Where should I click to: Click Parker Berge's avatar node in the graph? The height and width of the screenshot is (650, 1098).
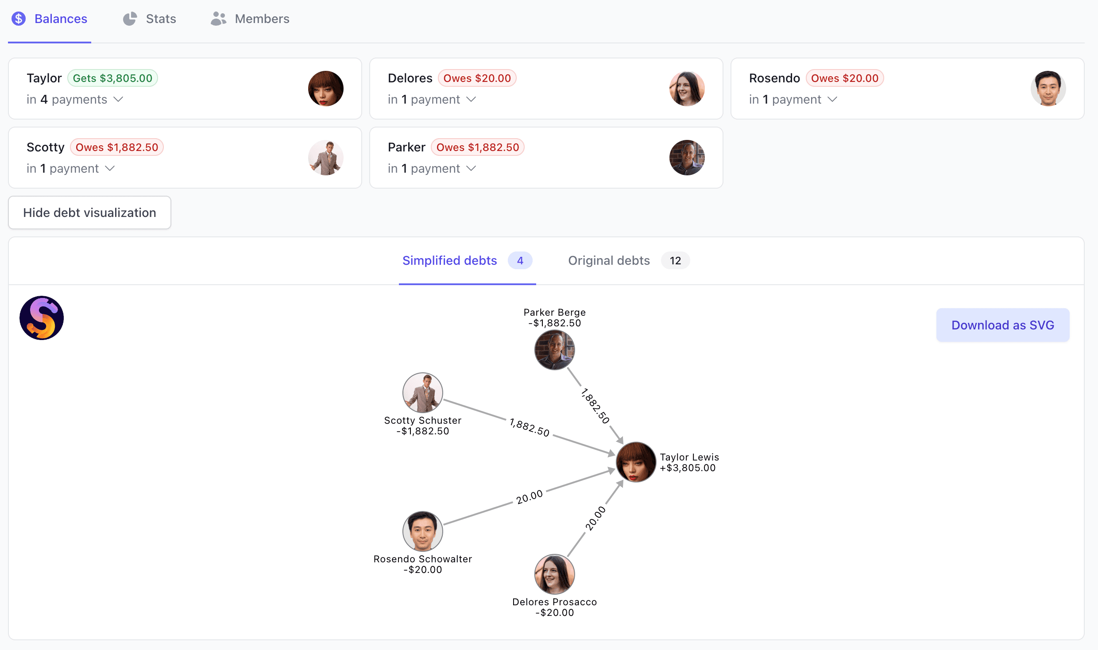[554, 350]
